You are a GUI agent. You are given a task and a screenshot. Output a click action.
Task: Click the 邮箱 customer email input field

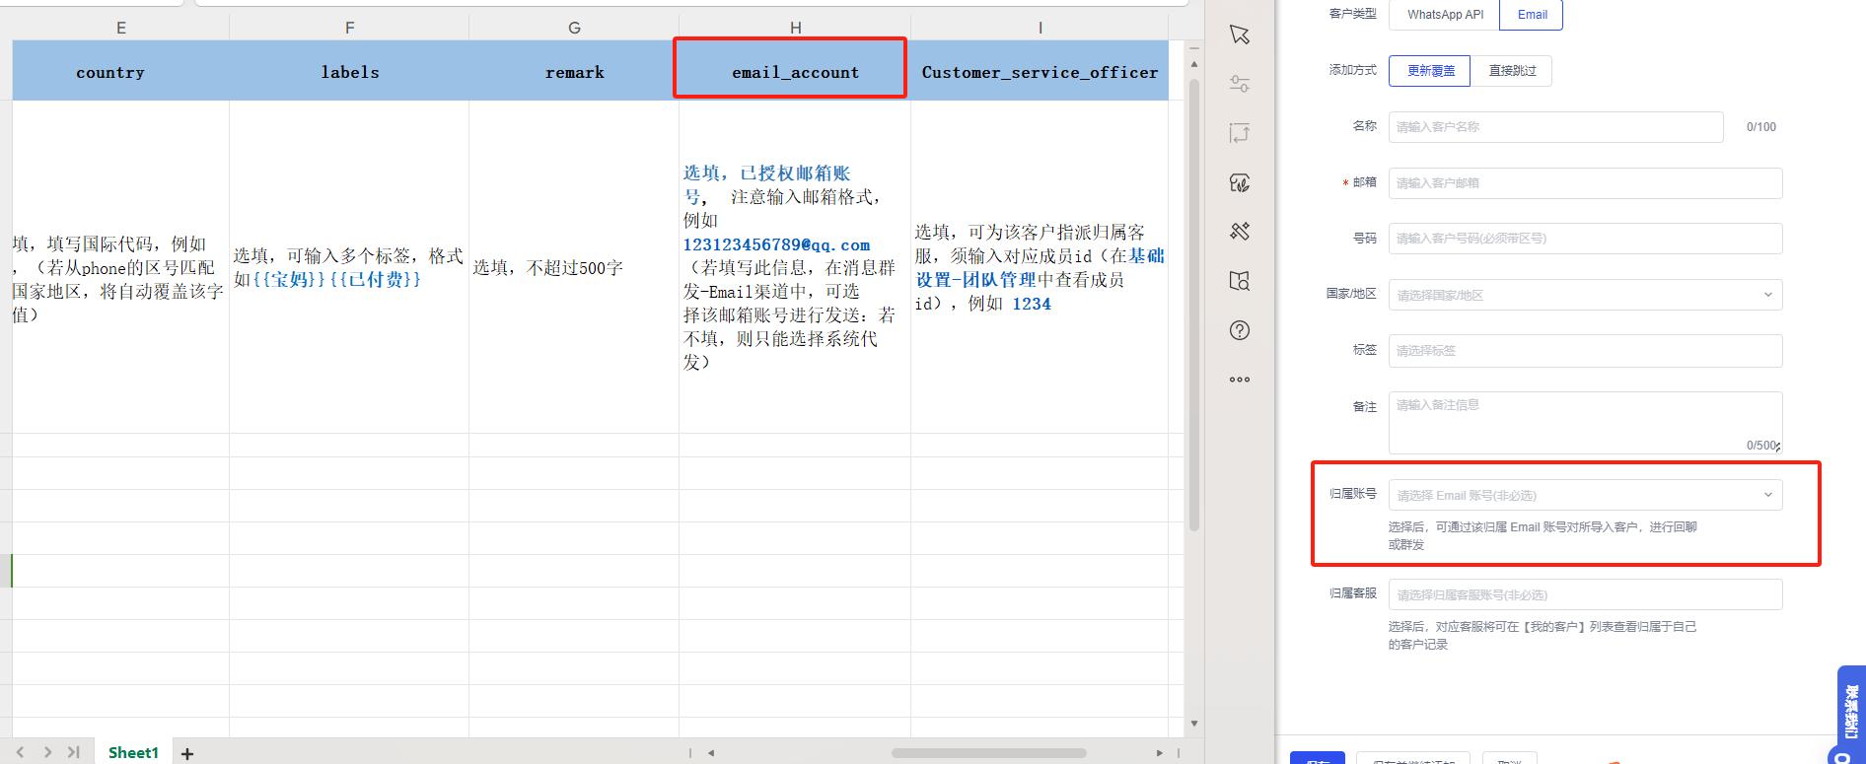[x=1585, y=183]
